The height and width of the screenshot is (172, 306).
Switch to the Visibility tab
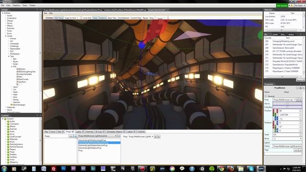pos(141,132)
